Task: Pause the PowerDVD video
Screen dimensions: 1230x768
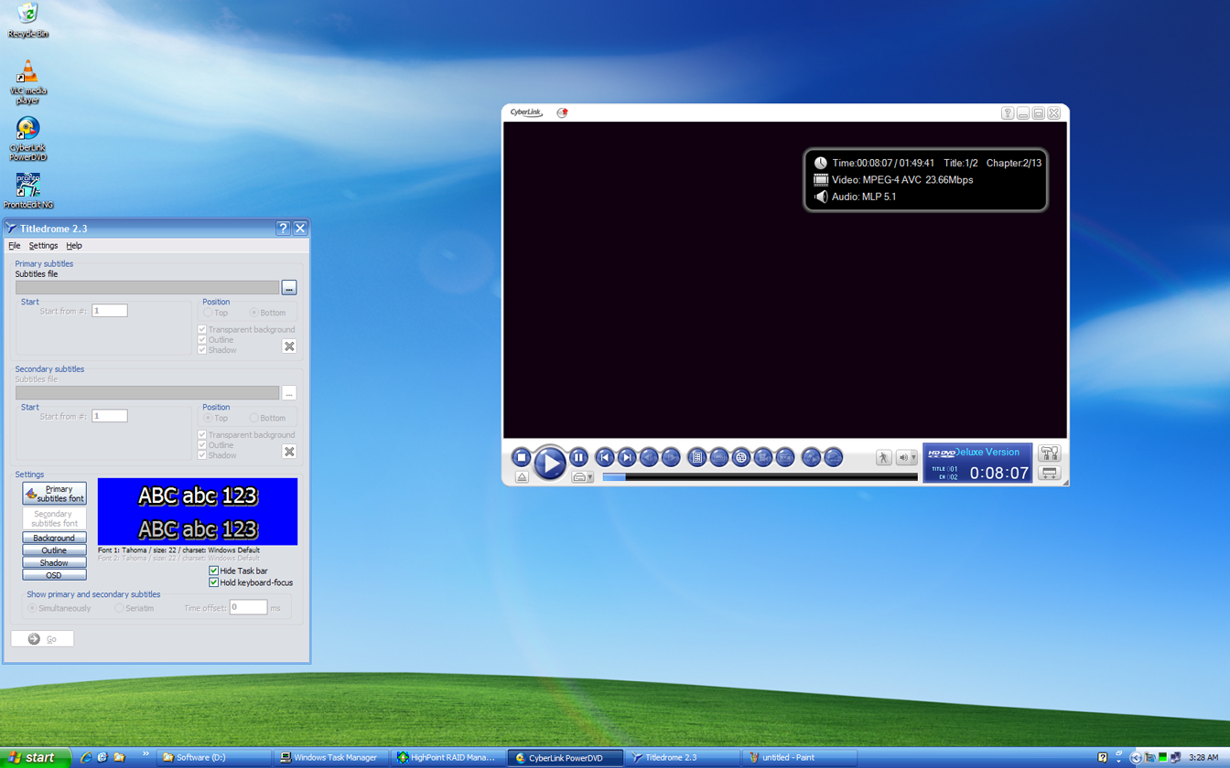Action: 578,457
